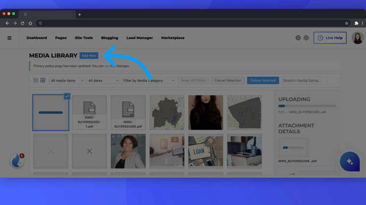Follow the 'see' link in privacy notice
The image size is (366, 205).
point(107,66)
